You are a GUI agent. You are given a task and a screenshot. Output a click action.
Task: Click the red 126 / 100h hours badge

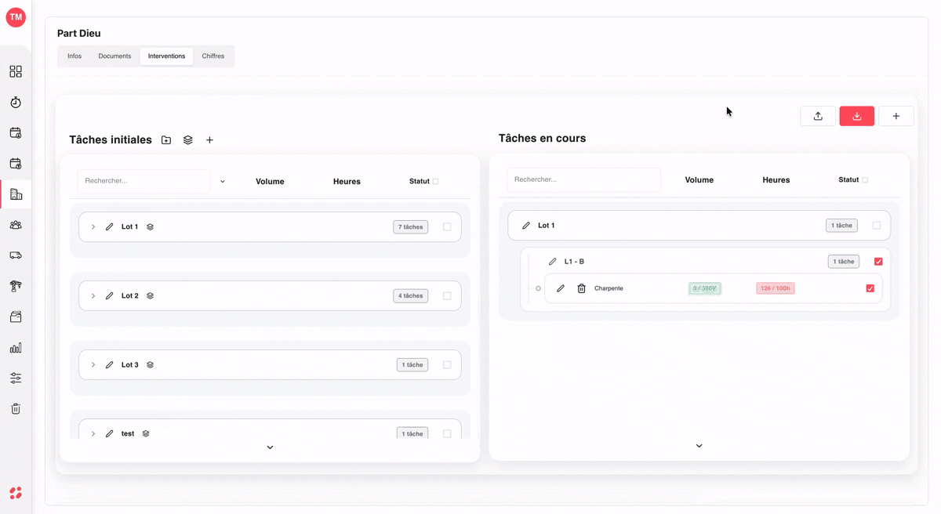(x=776, y=288)
